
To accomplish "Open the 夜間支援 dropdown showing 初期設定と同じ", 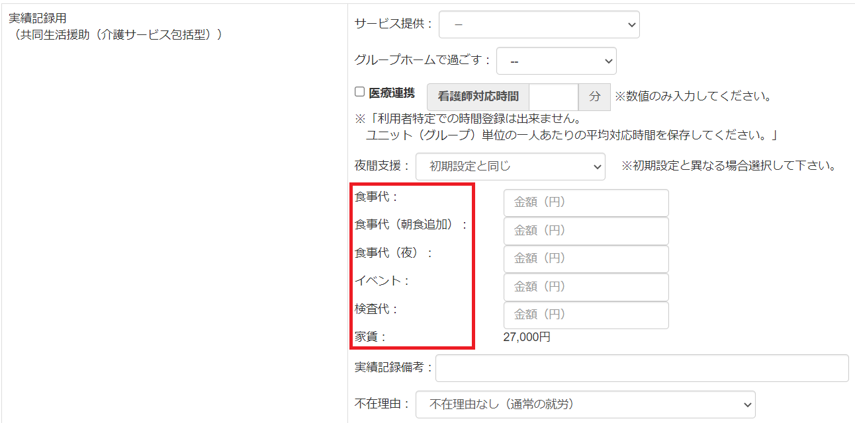I will 510,167.
